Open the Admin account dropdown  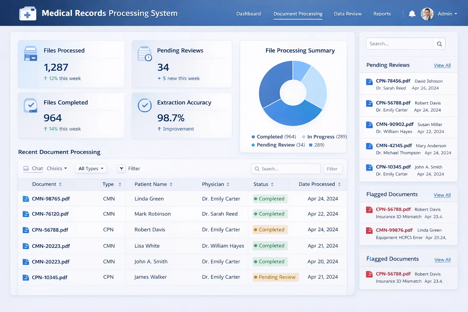coord(447,14)
